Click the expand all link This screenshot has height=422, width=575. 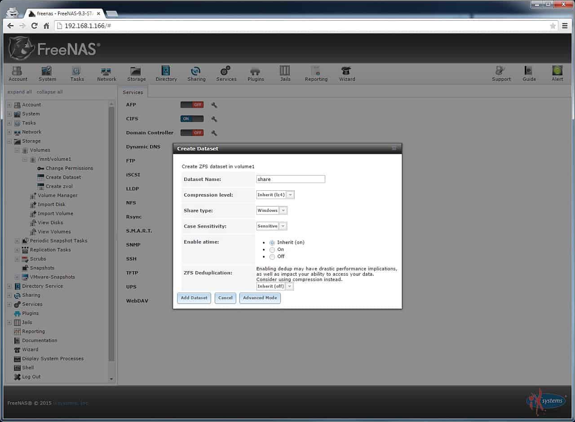20,92
